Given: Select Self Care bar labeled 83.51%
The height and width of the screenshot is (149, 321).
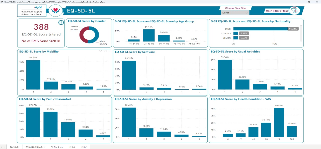Looking at the screenshot, I should [129, 75].
